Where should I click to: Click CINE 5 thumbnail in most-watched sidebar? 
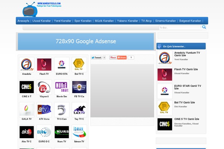(x=165, y=124)
